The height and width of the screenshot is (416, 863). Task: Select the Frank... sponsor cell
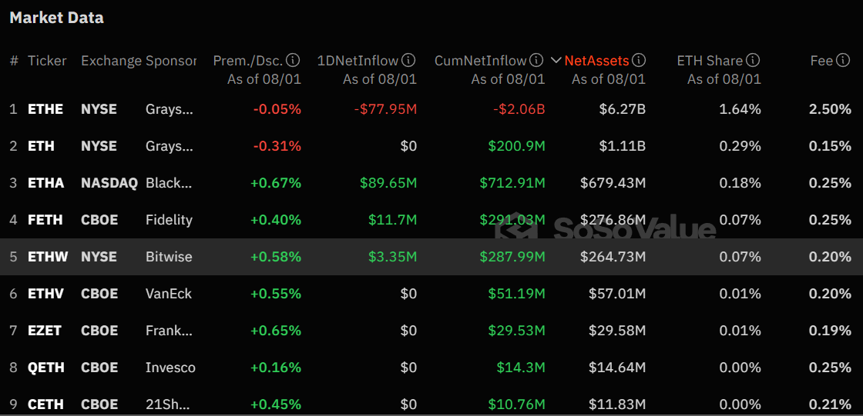(170, 331)
